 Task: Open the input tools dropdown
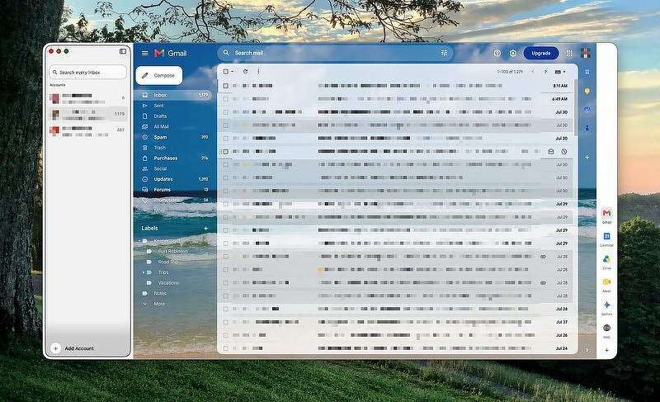tap(560, 72)
